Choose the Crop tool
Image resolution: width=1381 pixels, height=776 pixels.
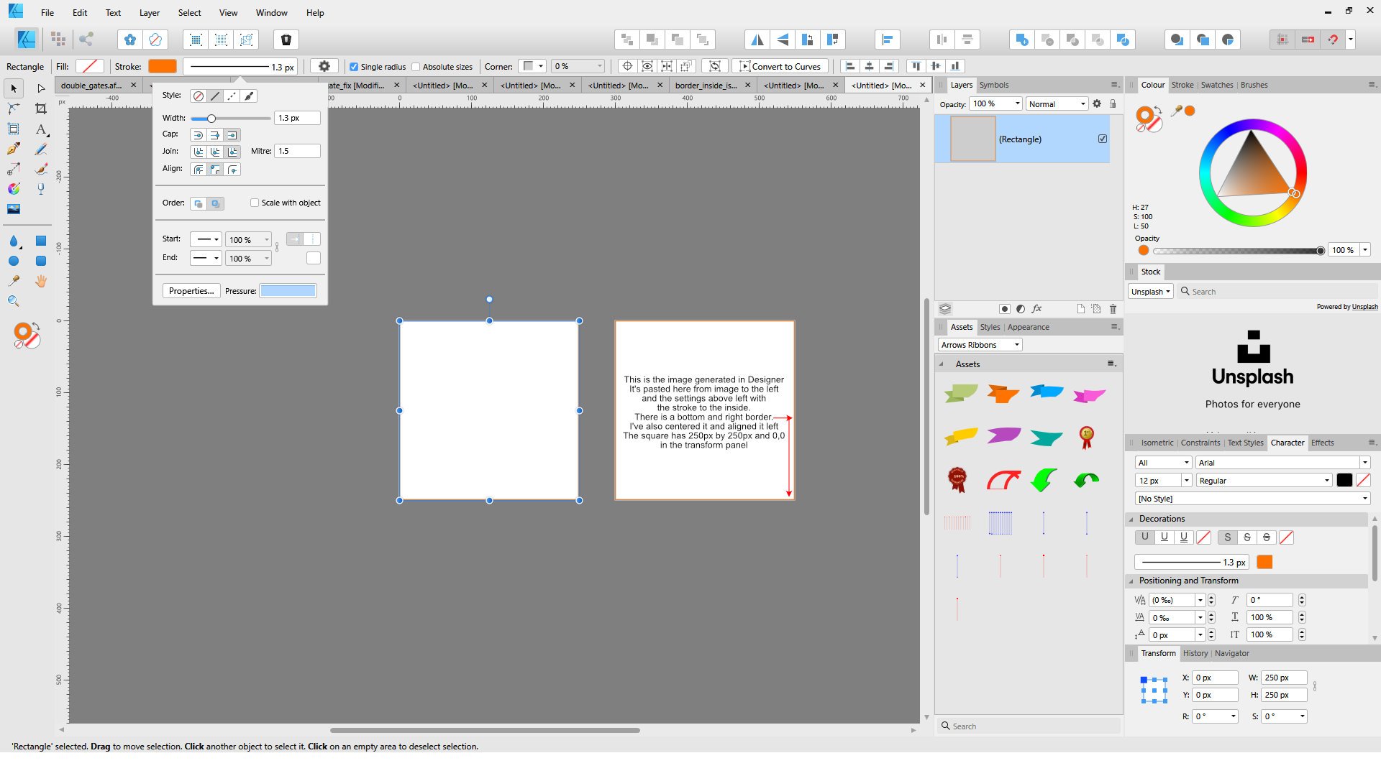tap(41, 108)
